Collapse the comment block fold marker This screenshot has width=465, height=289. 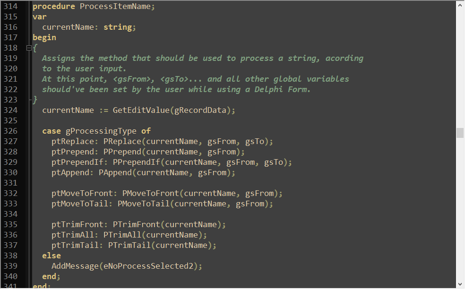pos(29,48)
